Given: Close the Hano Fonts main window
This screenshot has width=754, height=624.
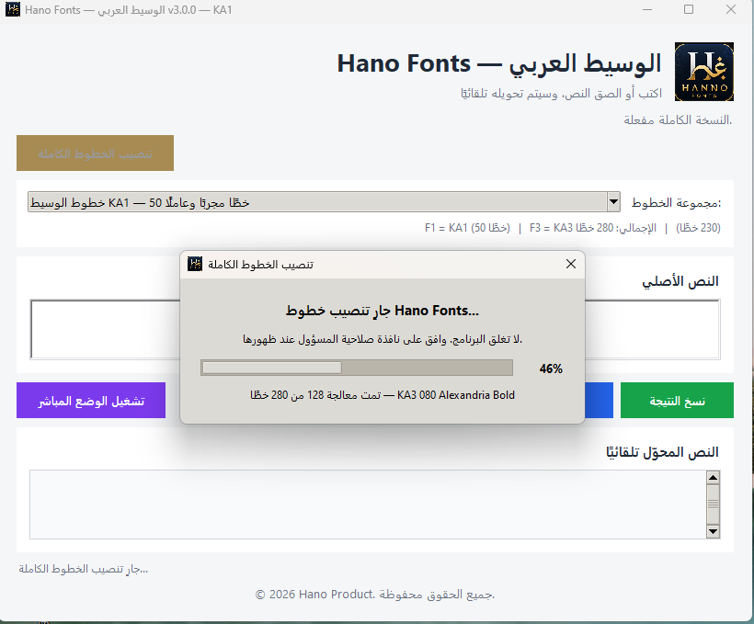Looking at the screenshot, I should (x=731, y=9).
